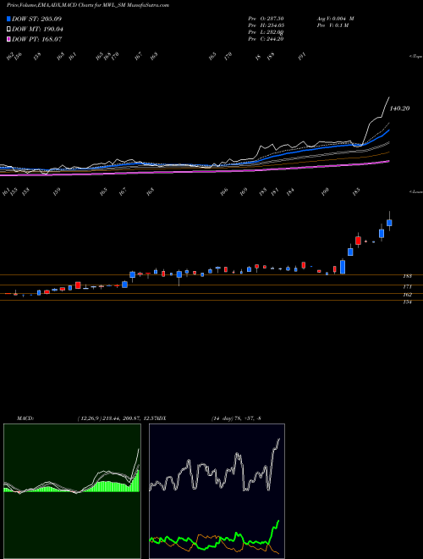Click the white DOW MT legend swatch
Image resolution: width=423 pixels, height=559 pixels.
pyautogui.click(x=9, y=29)
